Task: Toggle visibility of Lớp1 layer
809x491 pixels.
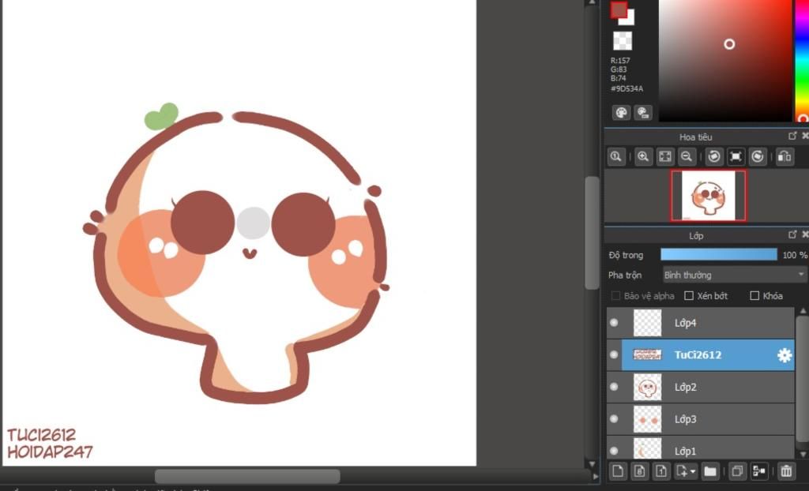Action: 614,451
